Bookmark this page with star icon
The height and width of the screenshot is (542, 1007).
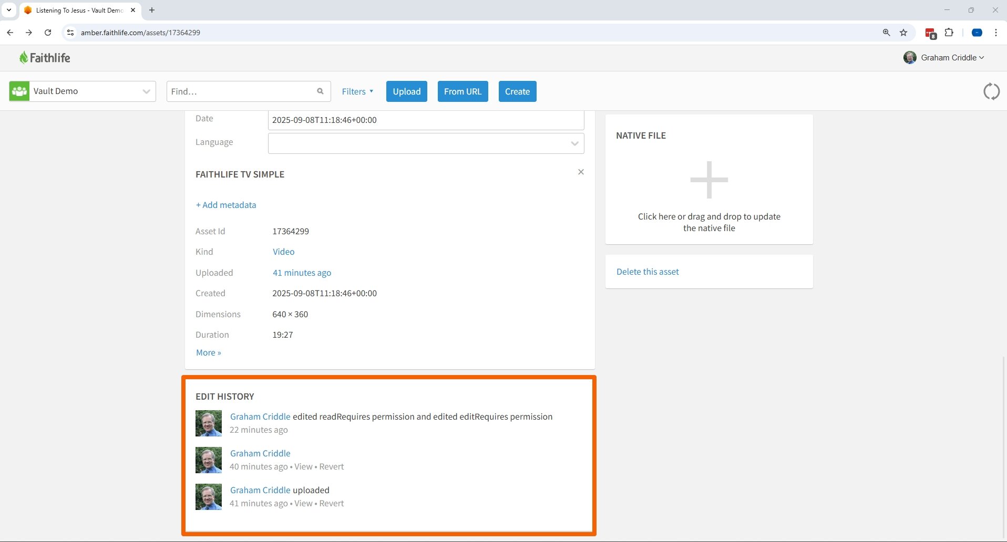point(903,33)
